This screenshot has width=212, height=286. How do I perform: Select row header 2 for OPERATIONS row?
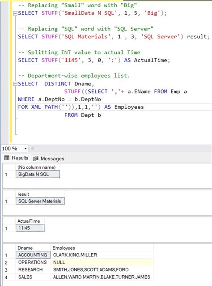point(9,263)
